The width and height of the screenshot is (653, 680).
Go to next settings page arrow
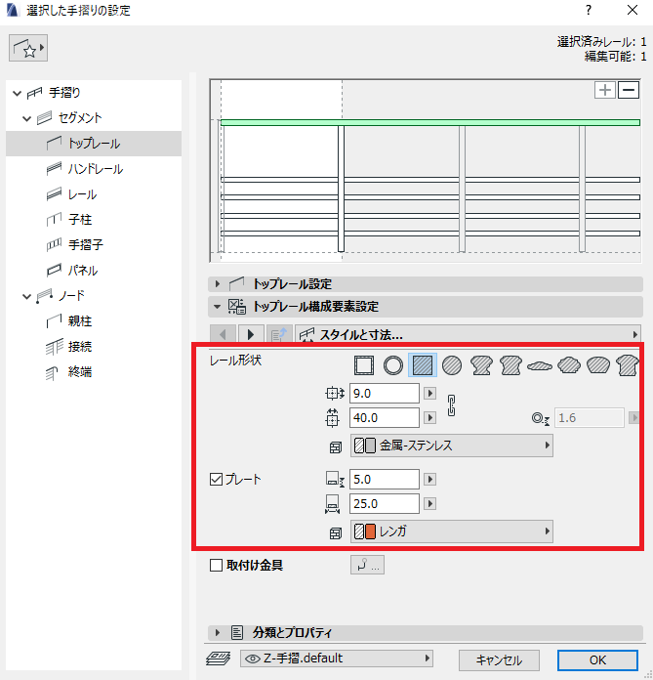pos(250,334)
